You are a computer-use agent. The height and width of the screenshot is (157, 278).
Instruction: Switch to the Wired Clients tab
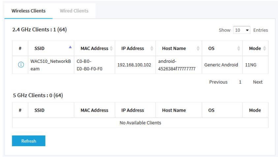point(74,11)
